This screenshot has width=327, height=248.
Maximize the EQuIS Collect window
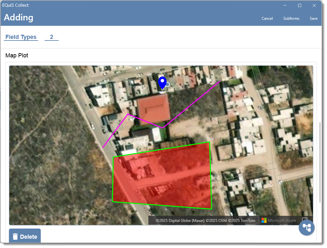[x=300, y=5]
